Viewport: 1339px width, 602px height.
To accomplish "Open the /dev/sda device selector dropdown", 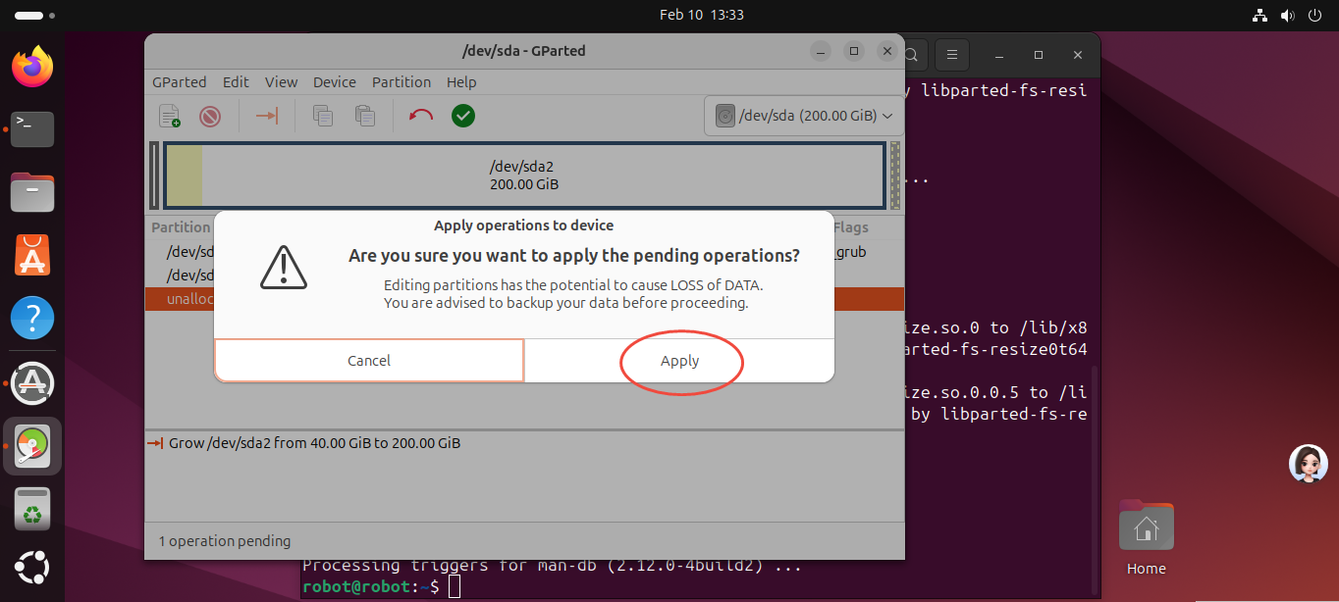I will [804, 116].
